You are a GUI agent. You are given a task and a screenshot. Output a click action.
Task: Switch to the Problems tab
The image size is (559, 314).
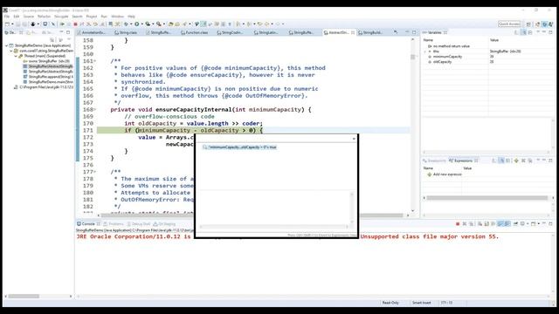pos(113,224)
